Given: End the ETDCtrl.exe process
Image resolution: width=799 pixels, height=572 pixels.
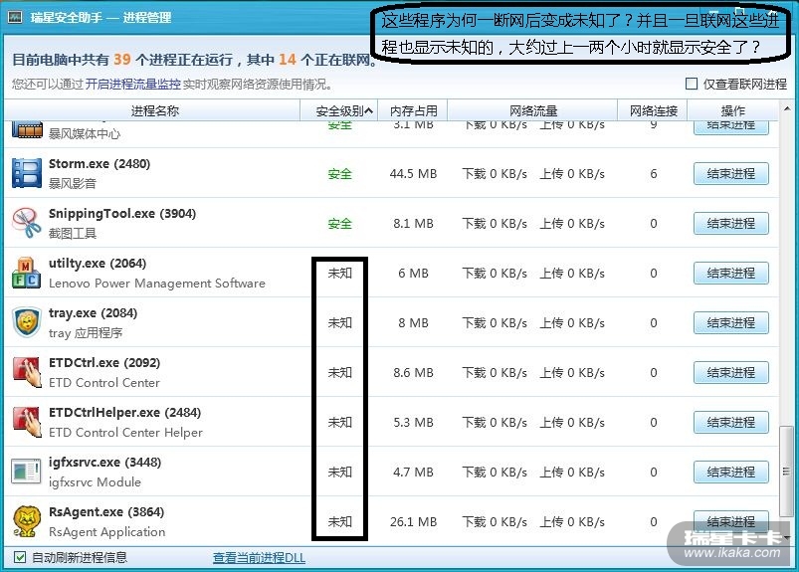Looking at the screenshot, I should click(730, 372).
